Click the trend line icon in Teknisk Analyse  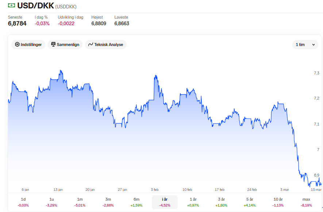click(x=91, y=45)
